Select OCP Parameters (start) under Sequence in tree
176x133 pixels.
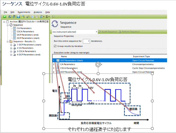pyautogui.click(x=28, y=38)
